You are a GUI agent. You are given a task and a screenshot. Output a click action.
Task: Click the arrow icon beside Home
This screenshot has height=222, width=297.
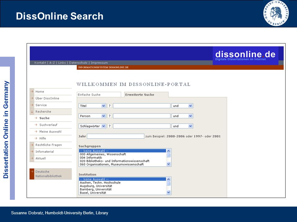point(32,92)
